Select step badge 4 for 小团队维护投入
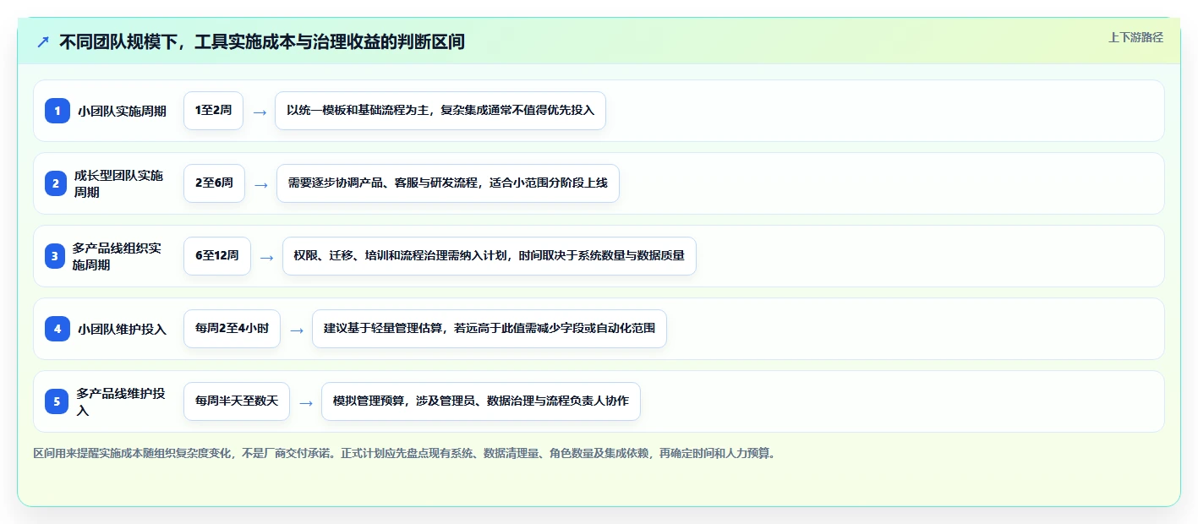Image resolution: width=1198 pixels, height=524 pixels. (57, 329)
